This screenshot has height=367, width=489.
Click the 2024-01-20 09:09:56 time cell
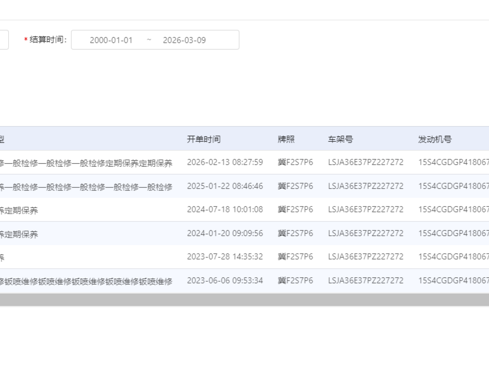pyautogui.click(x=225, y=233)
